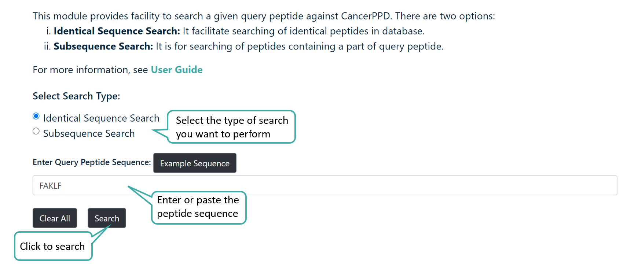
Task: Clear the form using Clear All
Action: [55, 218]
